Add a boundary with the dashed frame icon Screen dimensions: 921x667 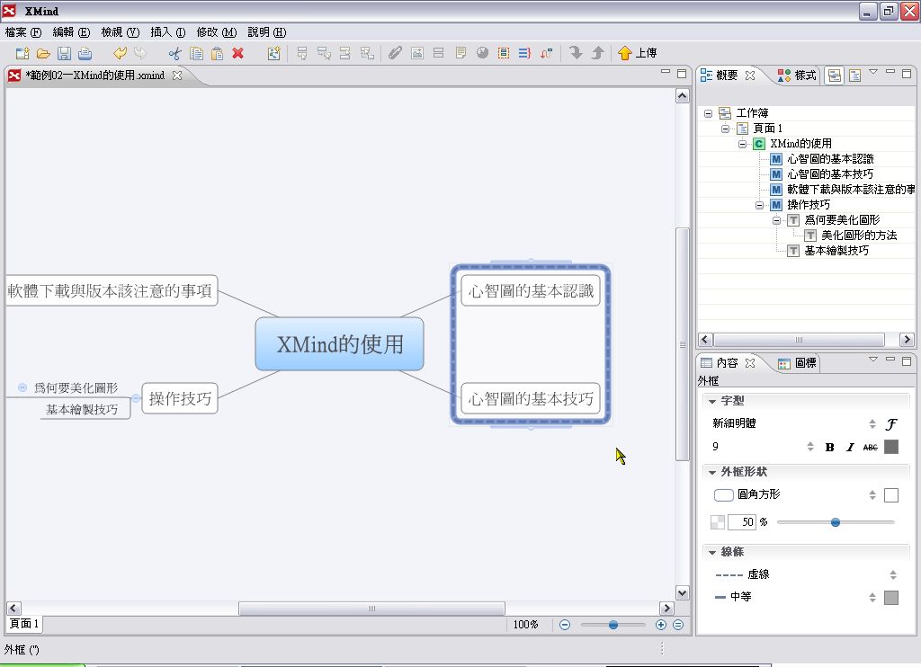click(504, 53)
